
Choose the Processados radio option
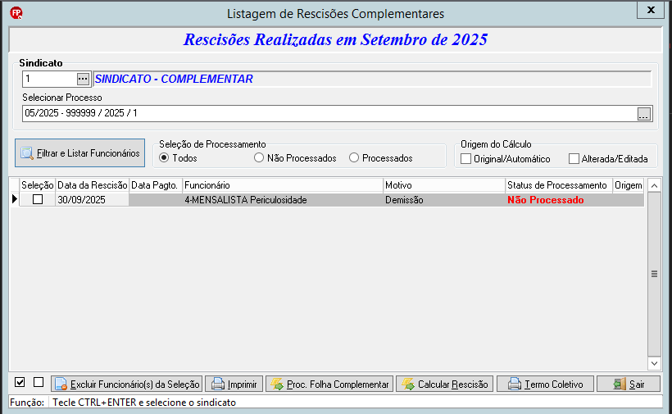[353, 157]
